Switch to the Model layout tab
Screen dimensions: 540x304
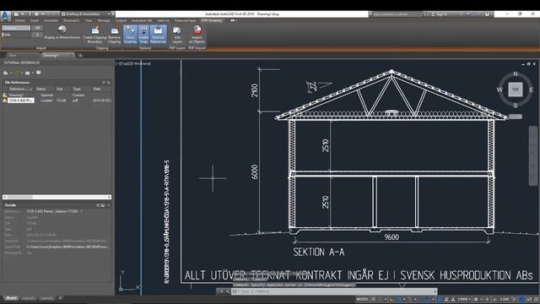click(x=11, y=298)
